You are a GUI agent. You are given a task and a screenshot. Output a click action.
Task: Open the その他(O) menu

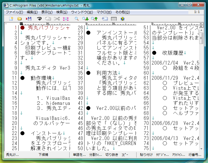pyautogui.click(x=122, y=12)
